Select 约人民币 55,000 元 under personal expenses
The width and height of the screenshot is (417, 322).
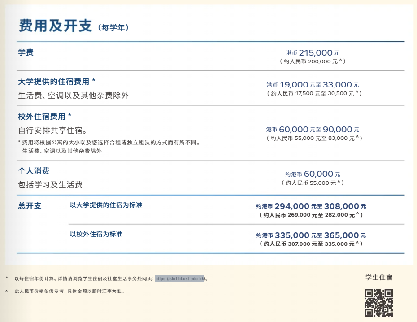point(313,183)
